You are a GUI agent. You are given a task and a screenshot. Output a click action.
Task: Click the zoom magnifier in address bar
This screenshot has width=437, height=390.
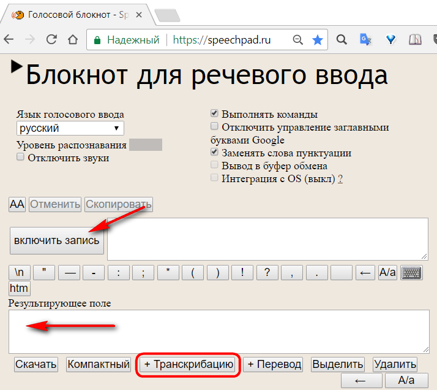tap(297, 40)
